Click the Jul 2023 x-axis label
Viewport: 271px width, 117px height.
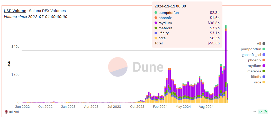[114, 107]
